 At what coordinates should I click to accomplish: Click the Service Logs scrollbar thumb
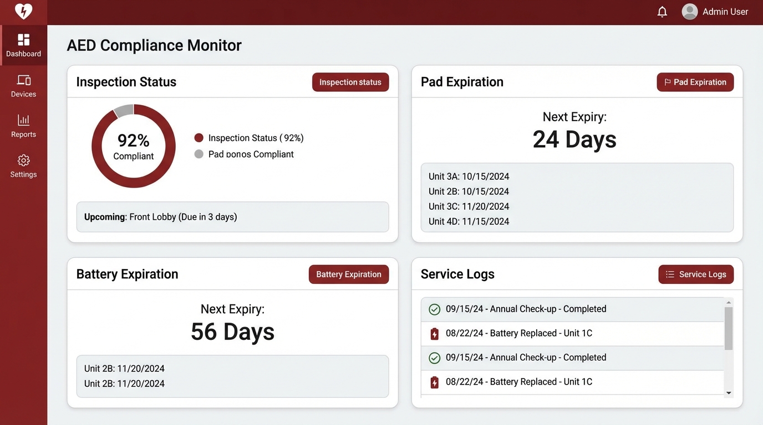coord(729,328)
